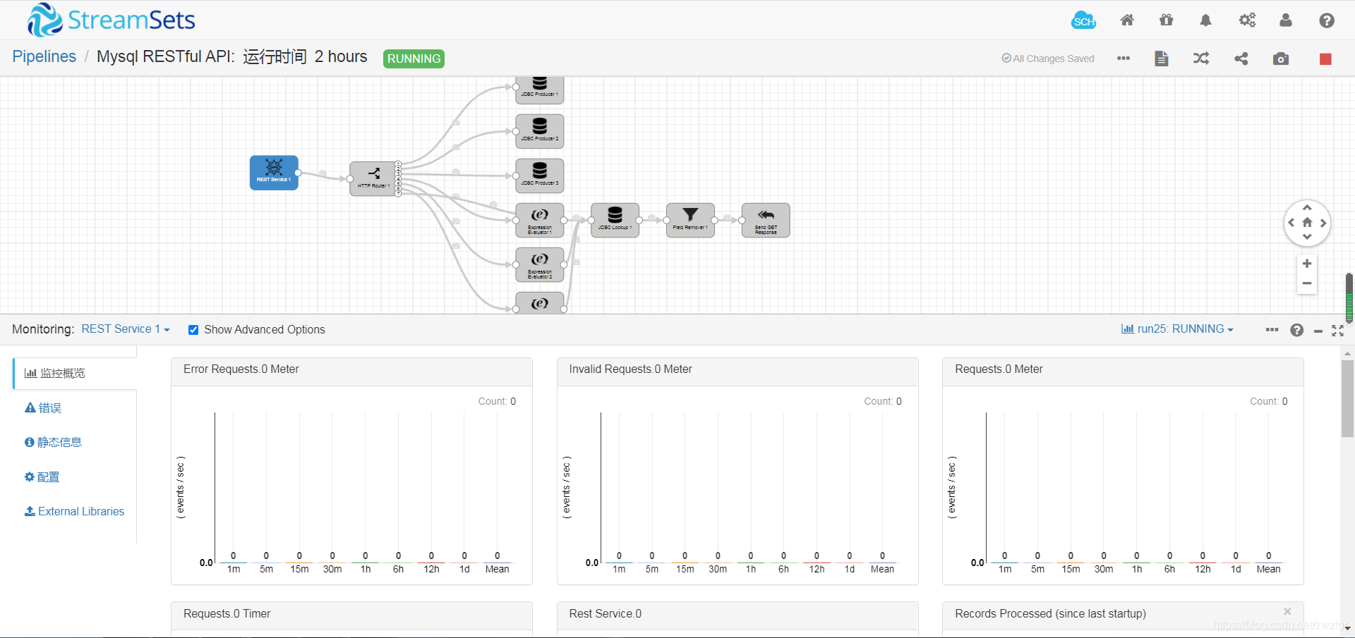Click Invalid Requests.0 Meter panel title
This screenshot has width=1355, height=638.
click(630, 369)
